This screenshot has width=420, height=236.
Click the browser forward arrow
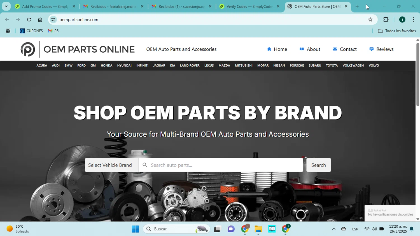(x=18, y=20)
